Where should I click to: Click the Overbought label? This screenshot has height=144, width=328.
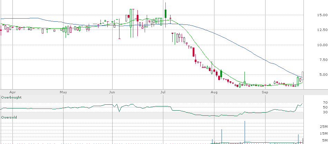click(11, 97)
